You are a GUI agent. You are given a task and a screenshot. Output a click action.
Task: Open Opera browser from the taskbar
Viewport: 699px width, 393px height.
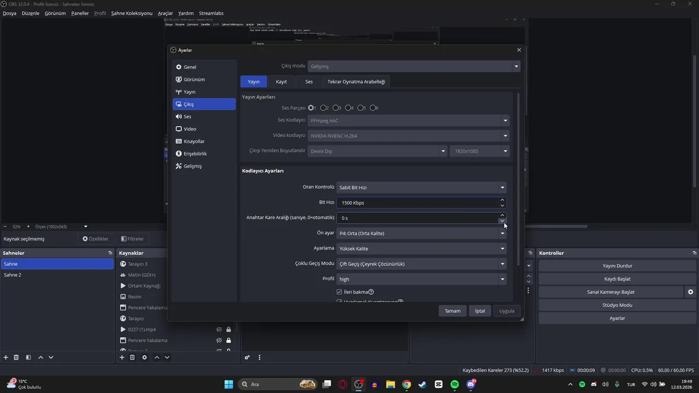(x=342, y=384)
